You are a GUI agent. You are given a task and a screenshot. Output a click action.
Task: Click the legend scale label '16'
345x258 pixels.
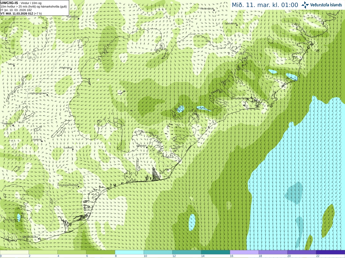point(232,256)
